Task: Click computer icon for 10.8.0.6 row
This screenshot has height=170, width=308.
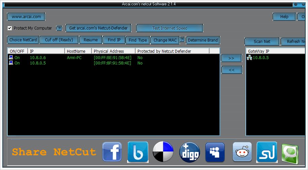Action: tap(11, 57)
